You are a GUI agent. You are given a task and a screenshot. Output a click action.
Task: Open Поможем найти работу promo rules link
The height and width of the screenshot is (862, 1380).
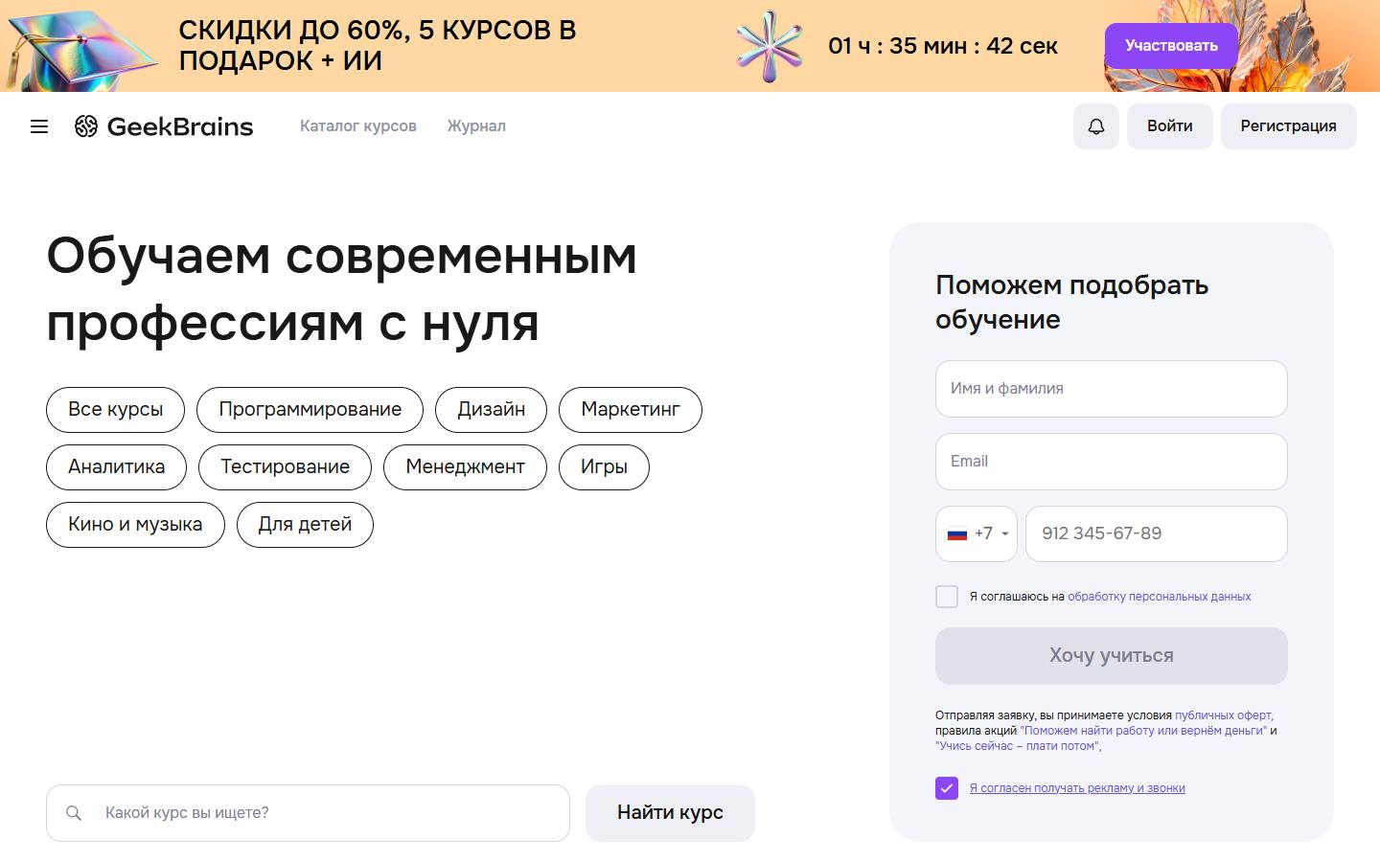click(1143, 731)
